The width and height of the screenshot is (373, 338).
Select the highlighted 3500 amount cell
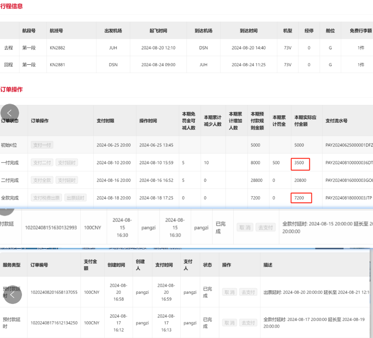(x=300, y=163)
